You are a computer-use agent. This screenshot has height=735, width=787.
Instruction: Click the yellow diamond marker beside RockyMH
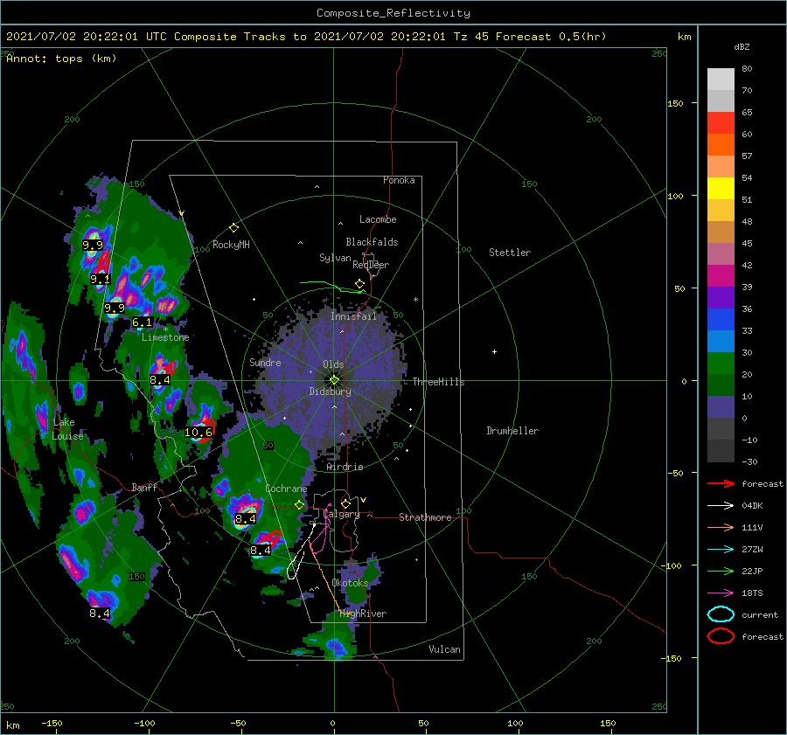point(233,228)
